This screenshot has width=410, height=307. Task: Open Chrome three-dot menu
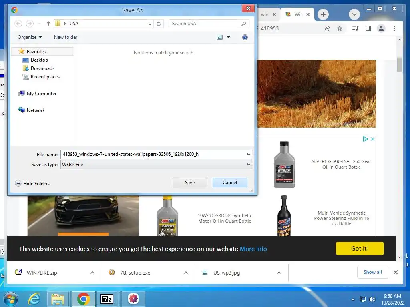[394, 28]
